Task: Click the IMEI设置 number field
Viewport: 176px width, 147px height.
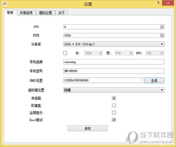Action: tap(103, 80)
